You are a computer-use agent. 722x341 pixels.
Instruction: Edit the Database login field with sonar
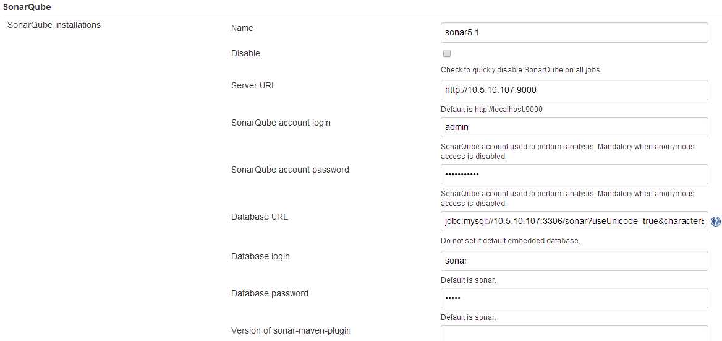pos(574,261)
